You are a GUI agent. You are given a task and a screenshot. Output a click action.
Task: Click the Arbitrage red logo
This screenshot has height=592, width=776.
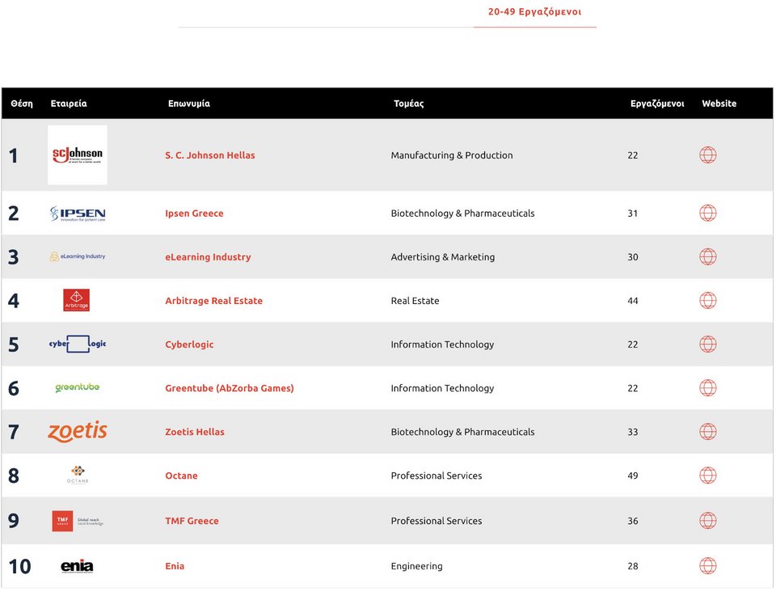(x=77, y=300)
